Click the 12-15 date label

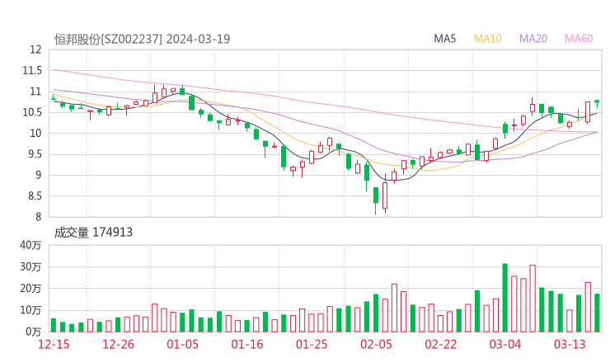[x=54, y=344]
